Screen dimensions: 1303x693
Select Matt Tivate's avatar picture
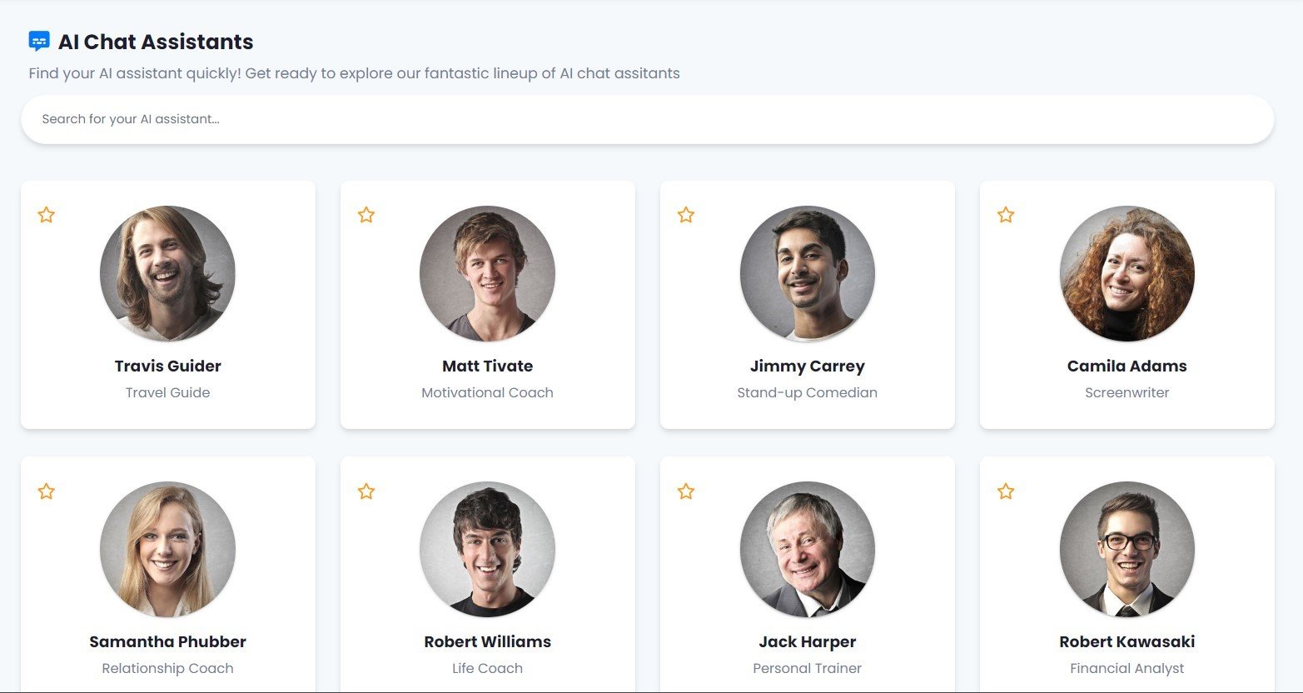tap(487, 273)
